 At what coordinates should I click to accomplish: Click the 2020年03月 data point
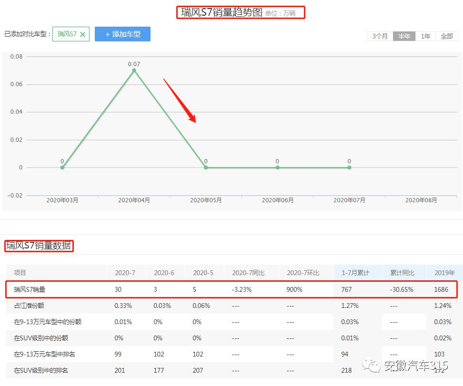tap(62, 168)
